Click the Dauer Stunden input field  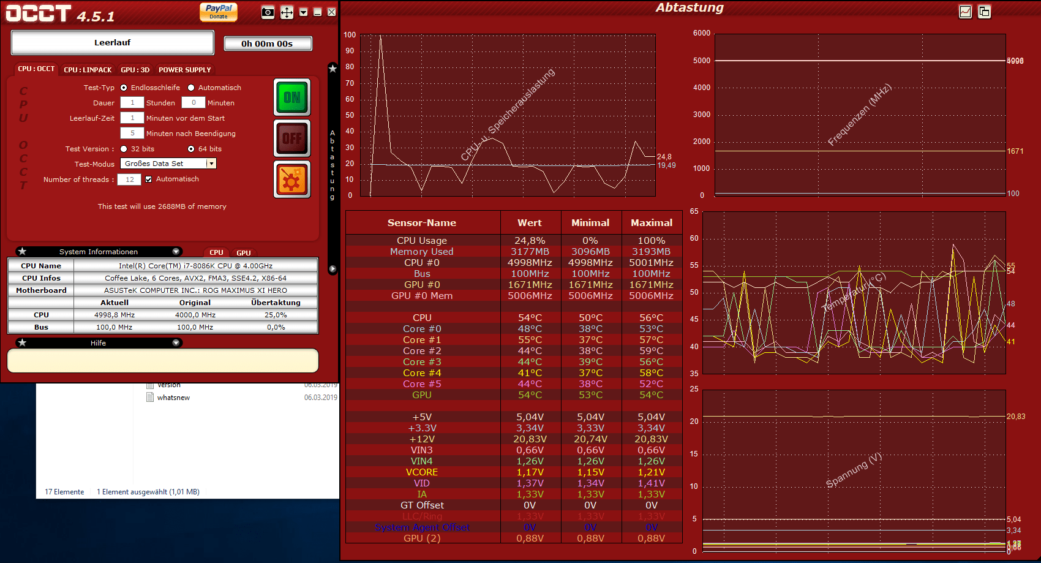click(x=132, y=103)
